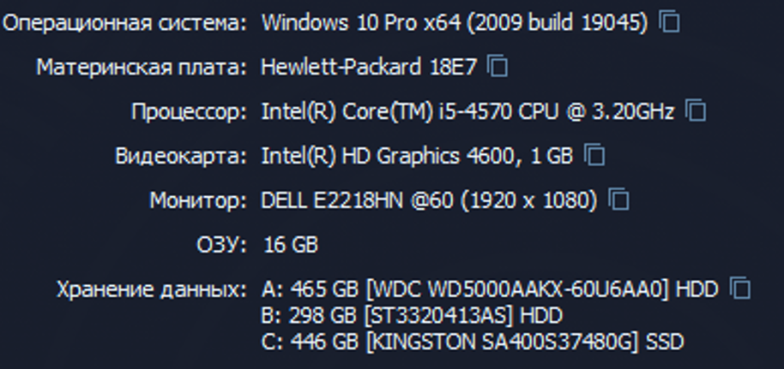Copy the Intel HD Graphics 4600 info
This screenshot has width=784, height=369.
pos(594,155)
